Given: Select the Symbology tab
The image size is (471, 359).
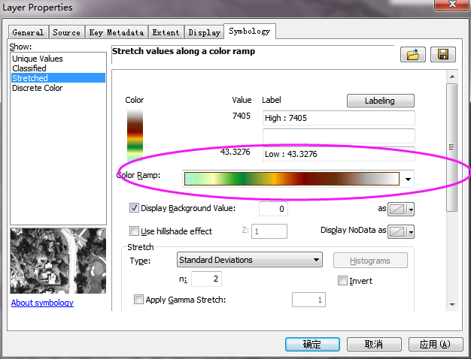Looking at the screenshot, I should click(250, 32).
